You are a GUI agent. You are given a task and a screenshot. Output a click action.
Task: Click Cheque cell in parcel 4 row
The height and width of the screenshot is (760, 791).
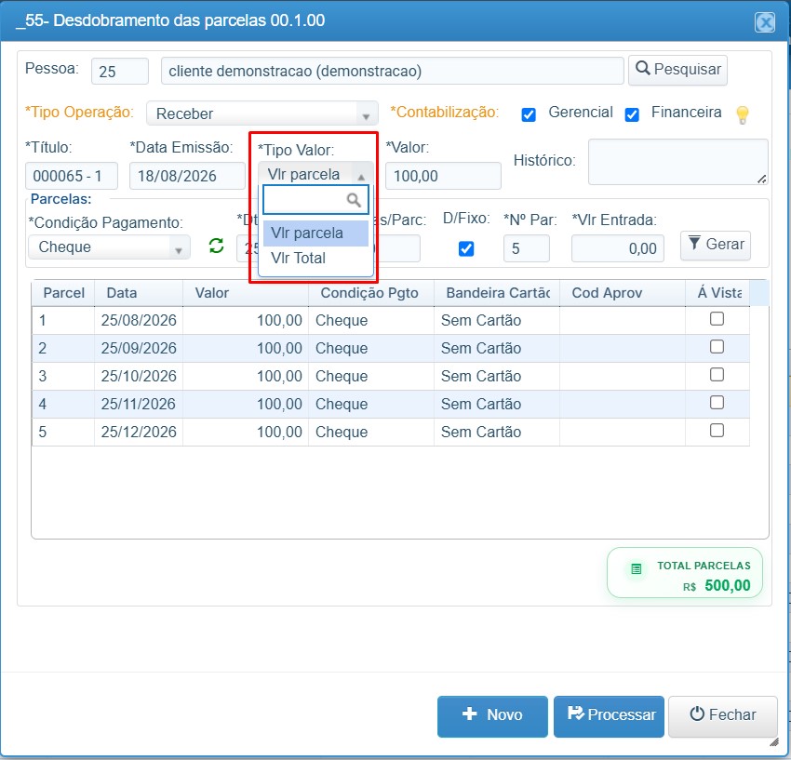point(371,404)
